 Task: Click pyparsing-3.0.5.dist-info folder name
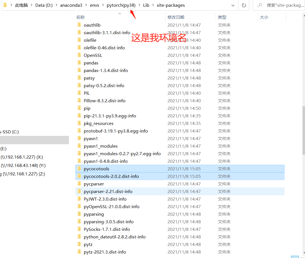tap(109, 222)
